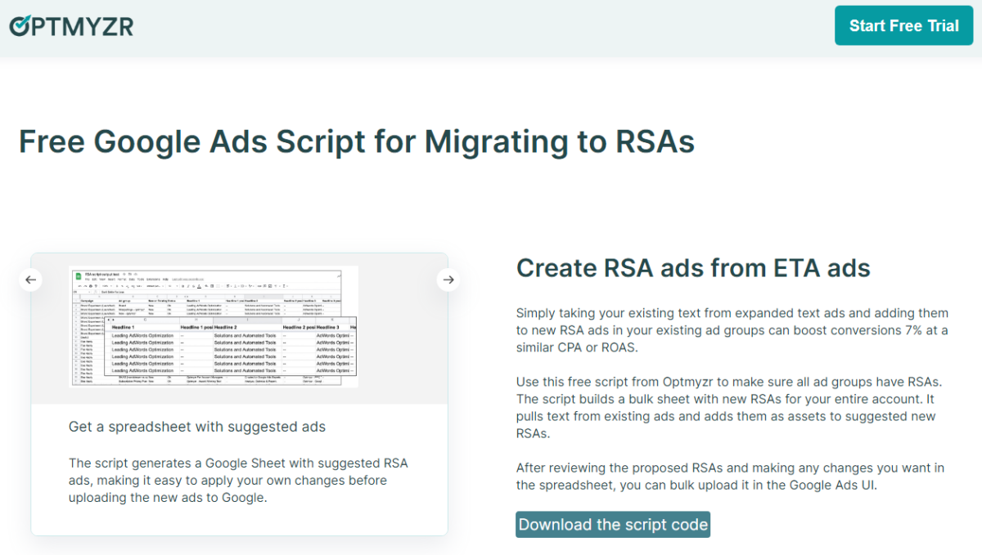The image size is (982, 555).
Task: Click the Optmyzr logo
Action: tap(70, 25)
